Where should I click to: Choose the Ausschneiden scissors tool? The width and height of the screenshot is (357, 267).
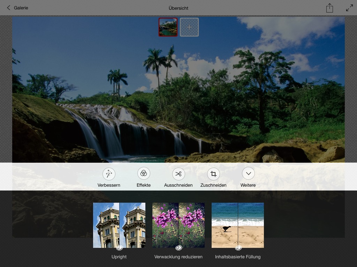click(x=178, y=173)
